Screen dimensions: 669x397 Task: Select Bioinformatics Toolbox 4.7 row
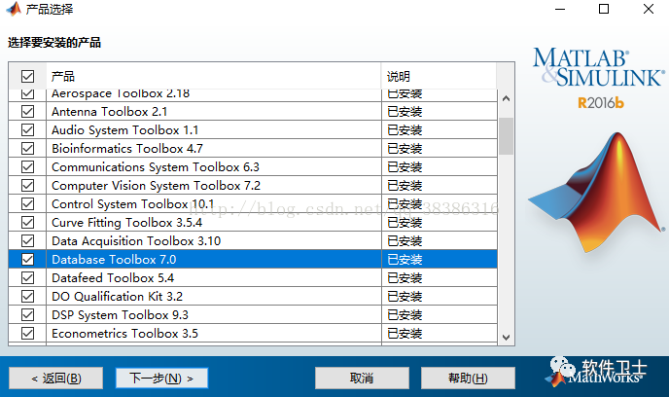pyautogui.click(x=253, y=149)
